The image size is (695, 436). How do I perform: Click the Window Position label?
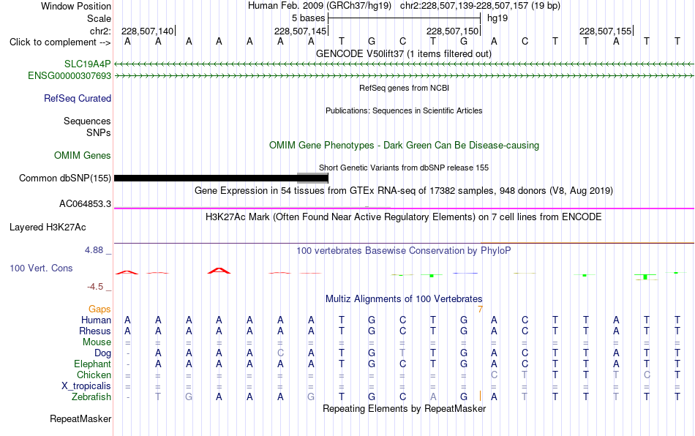76,6
